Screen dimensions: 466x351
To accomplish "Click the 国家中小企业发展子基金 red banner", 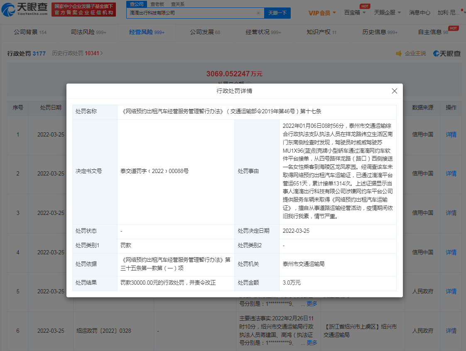I will (83, 10).
